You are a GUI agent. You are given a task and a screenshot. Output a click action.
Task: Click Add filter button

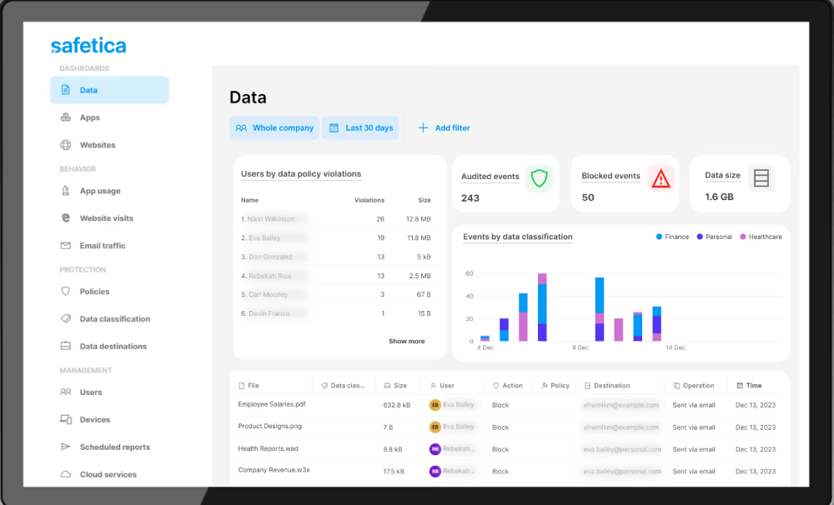pos(444,128)
